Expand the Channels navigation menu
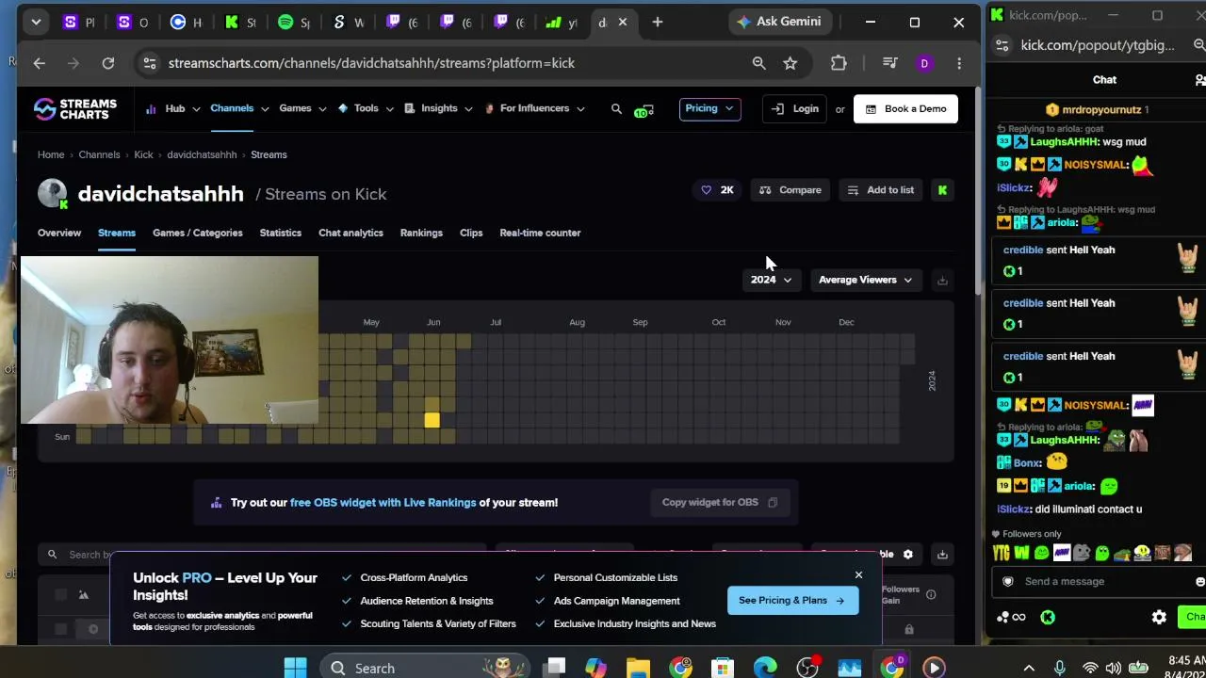The width and height of the screenshot is (1206, 678). click(x=239, y=108)
